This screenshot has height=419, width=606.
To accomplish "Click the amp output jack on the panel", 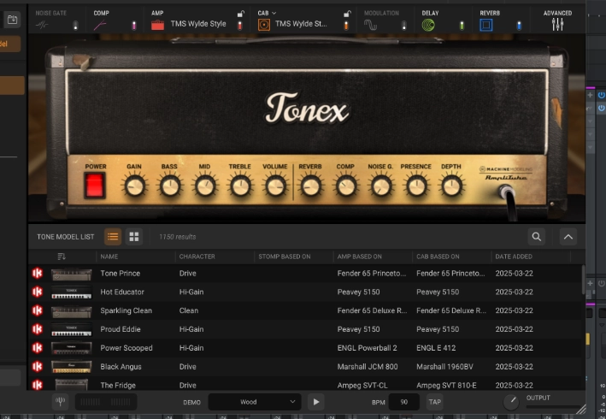I will coord(506,191).
